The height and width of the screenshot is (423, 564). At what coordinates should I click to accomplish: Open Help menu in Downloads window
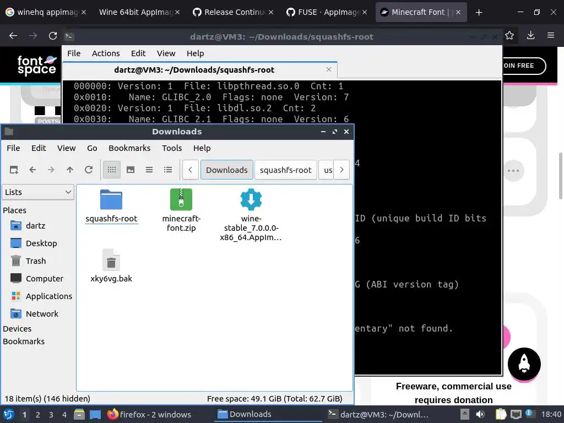(x=202, y=148)
